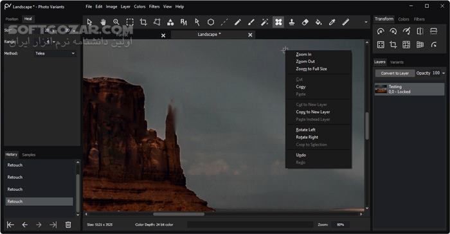Delete history with the trash icon

click(x=68, y=224)
